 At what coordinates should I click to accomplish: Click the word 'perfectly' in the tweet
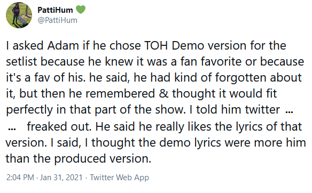[x=29, y=109]
